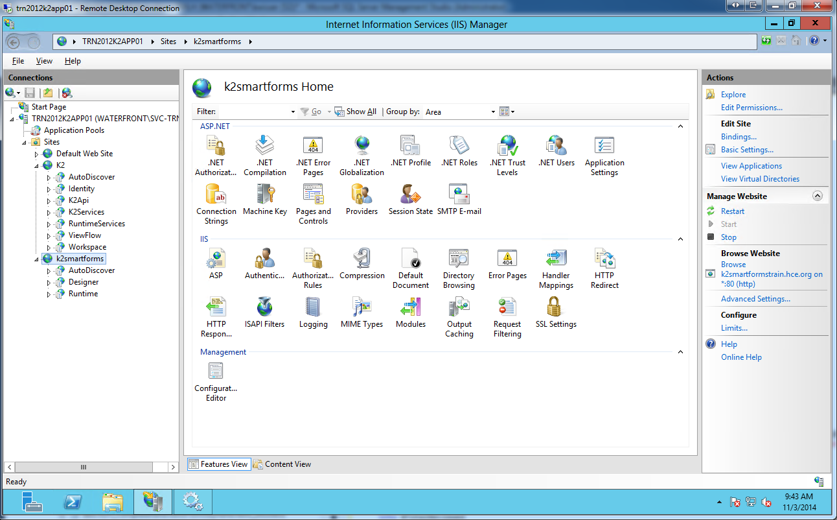Open .NET Compilation settings
Viewport: 837px width, 520px height.
pos(264,156)
